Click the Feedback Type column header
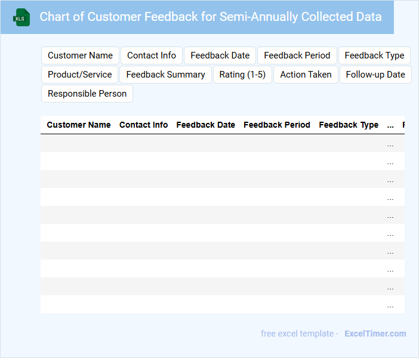The image size is (419, 358). click(349, 125)
